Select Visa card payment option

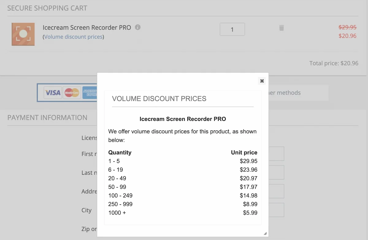(53, 92)
